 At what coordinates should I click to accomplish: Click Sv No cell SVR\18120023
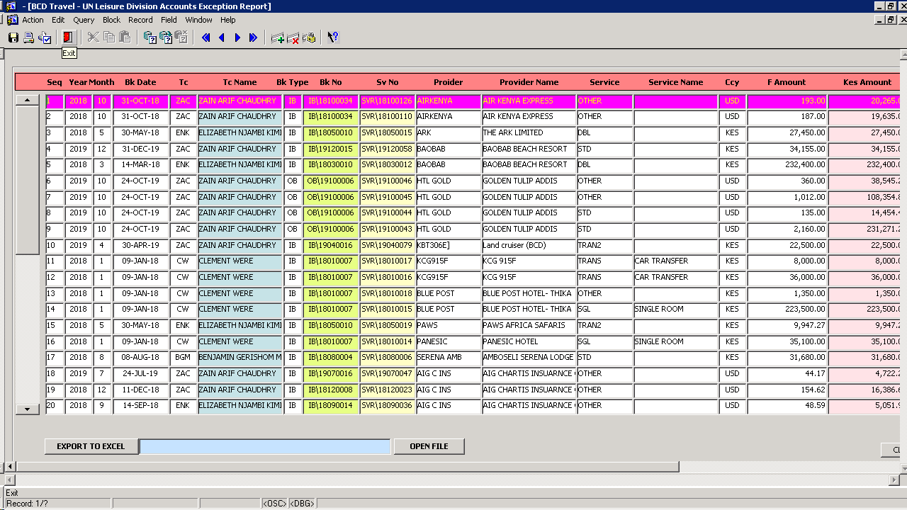click(x=388, y=390)
